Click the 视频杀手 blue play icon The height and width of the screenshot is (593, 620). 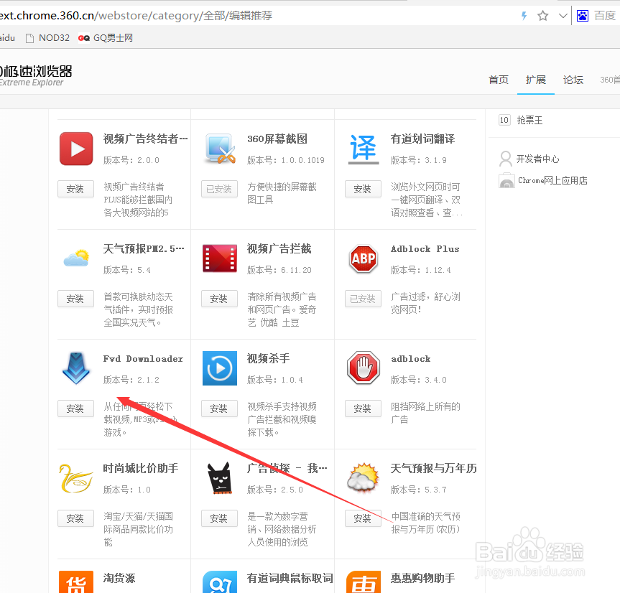coord(220,368)
